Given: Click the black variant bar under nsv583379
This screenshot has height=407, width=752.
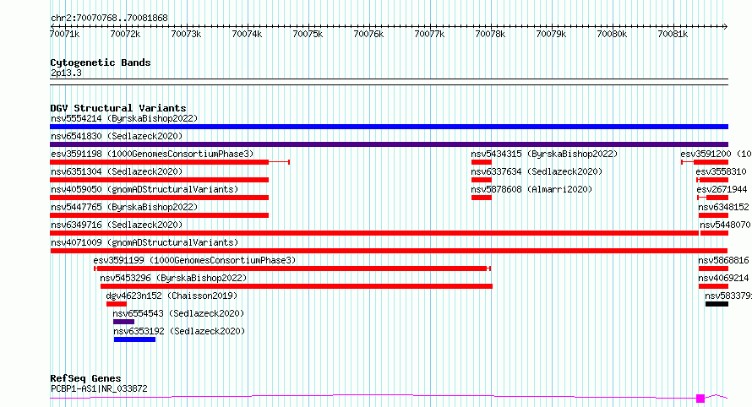Looking at the screenshot, I should (717, 304).
